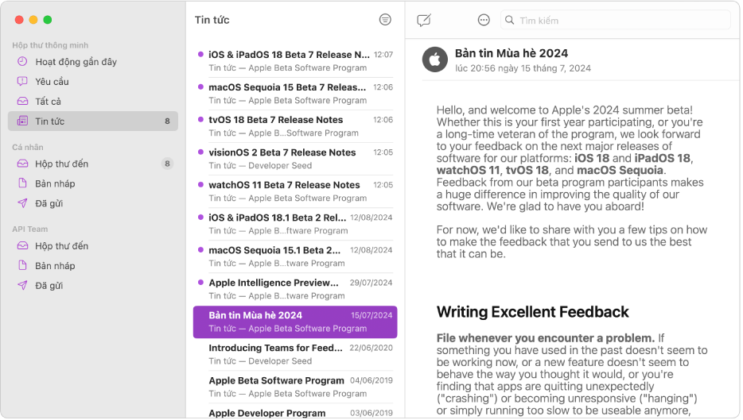Click the Cá nhân section header

28,147
